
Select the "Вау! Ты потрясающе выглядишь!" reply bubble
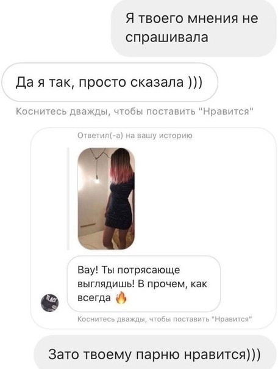pyautogui.click(x=144, y=284)
